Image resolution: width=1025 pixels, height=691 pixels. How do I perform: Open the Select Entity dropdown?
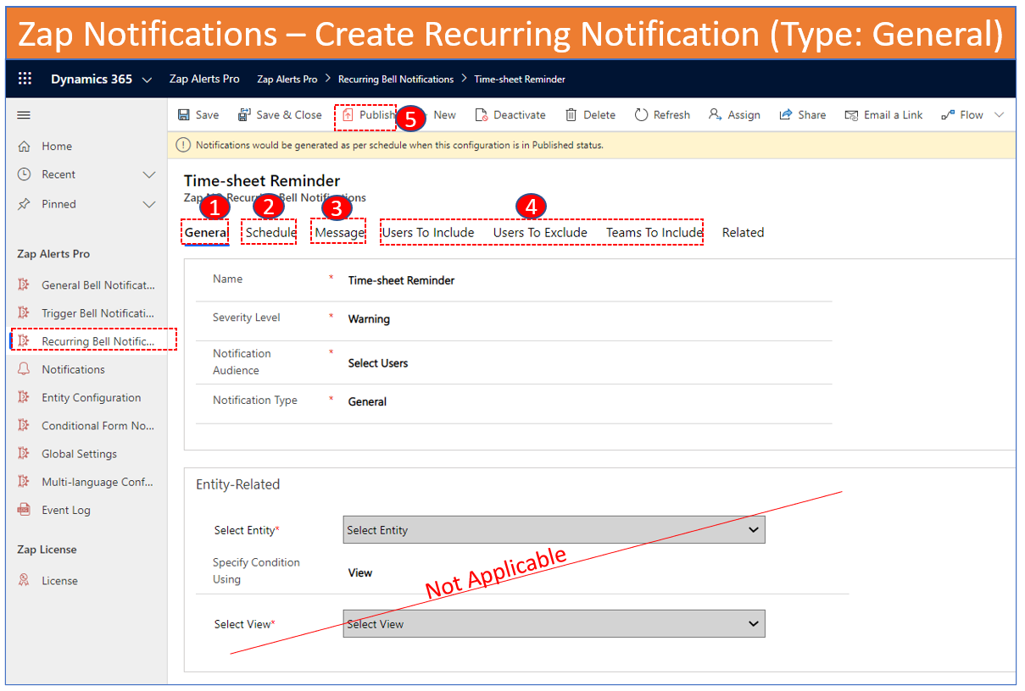(x=554, y=530)
